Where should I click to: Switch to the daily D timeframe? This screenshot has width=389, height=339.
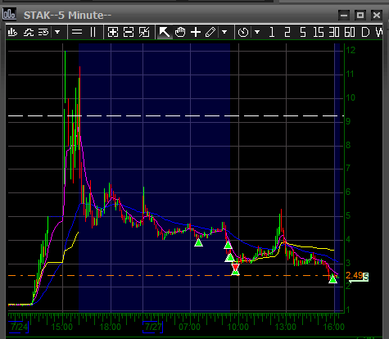(365, 32)
